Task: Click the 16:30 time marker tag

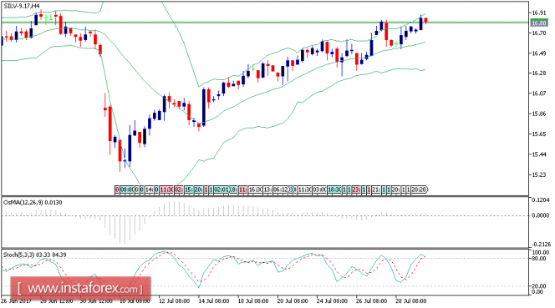Action: pyautogui.click(x=255, y=189)
